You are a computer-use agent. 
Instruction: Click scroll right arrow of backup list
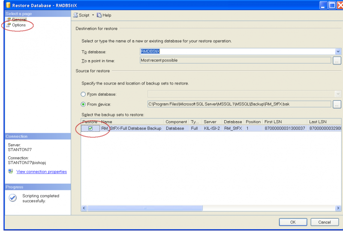coord(338,208)
